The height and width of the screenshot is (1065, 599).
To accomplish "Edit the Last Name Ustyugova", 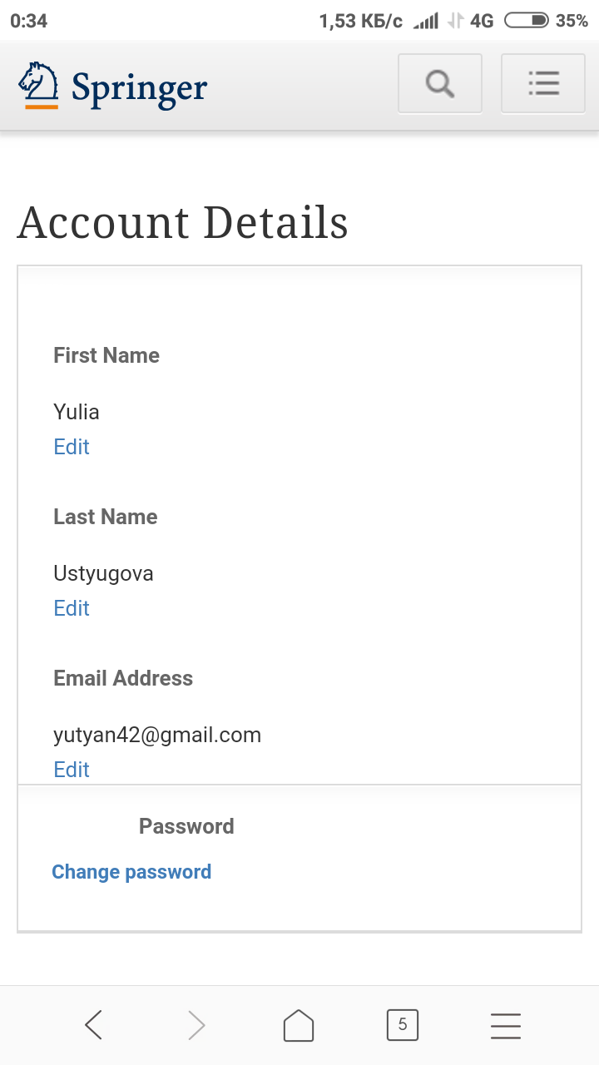I will [x=72, y=608].
